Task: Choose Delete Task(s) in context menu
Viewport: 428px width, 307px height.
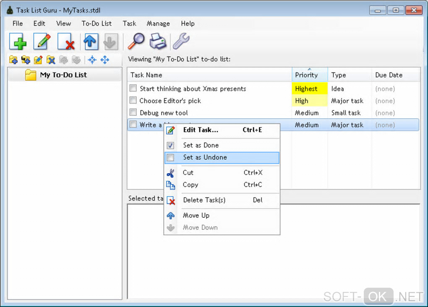Action: [222, 200]
